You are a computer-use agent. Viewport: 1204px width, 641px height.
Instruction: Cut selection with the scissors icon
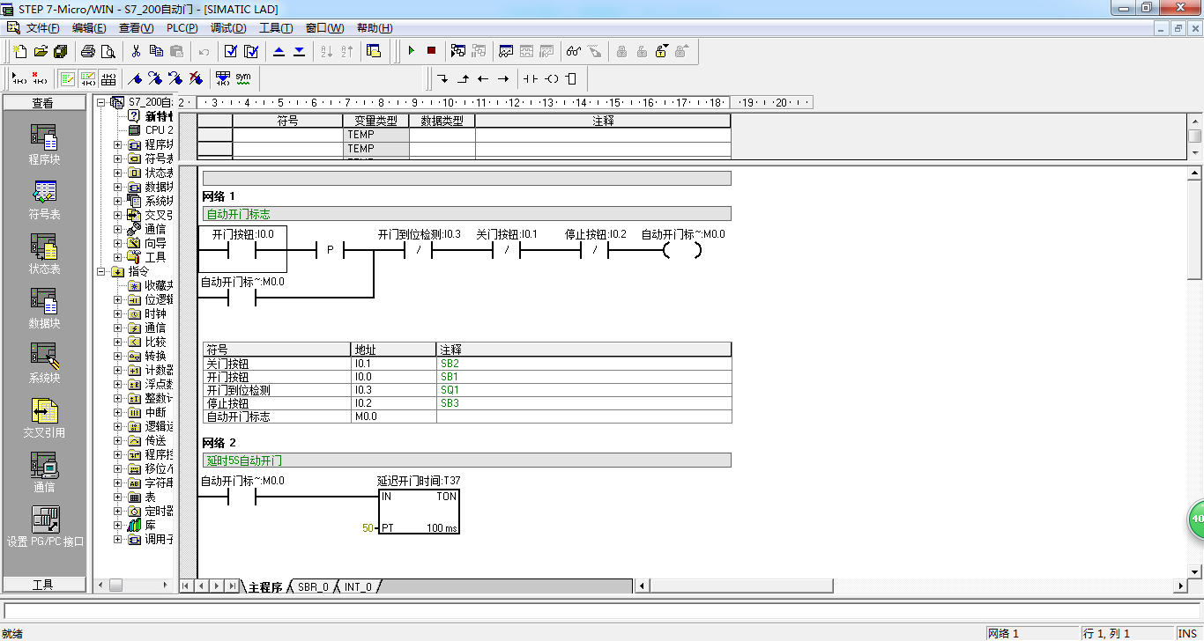(x=137, y=51)
